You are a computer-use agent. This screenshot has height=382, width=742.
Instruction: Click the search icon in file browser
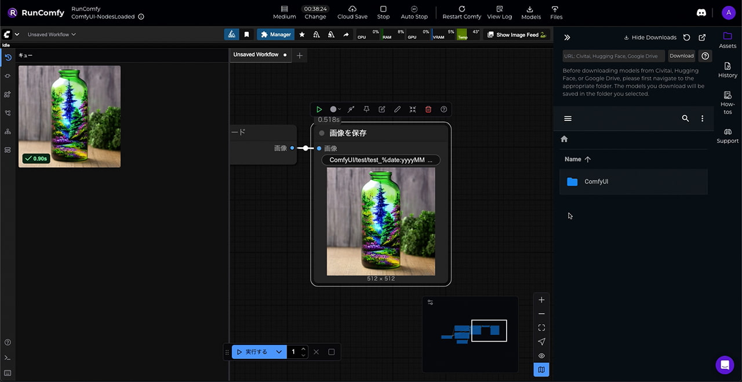click(x=685, y=119)
